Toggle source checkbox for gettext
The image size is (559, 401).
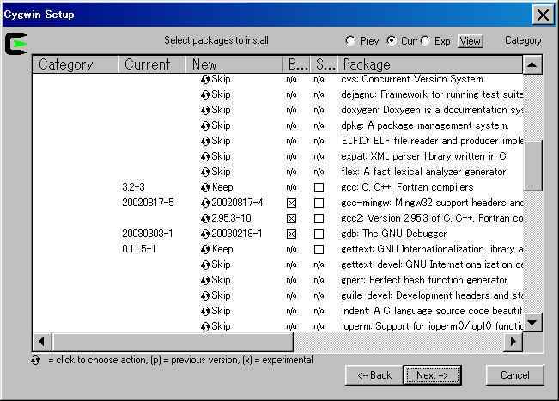(319, 250)
